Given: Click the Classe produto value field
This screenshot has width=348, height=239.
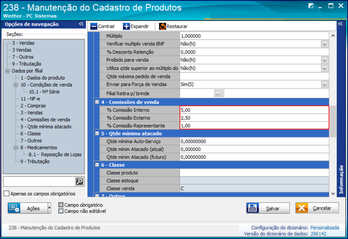Looking at the screenshot, I should 254,173.
